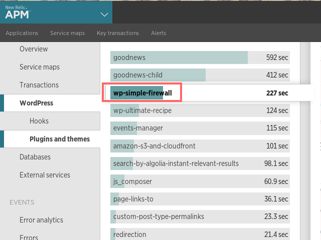Click the 60.9 sec value
The height and width of the screenshot is (240, 321).
276,181
